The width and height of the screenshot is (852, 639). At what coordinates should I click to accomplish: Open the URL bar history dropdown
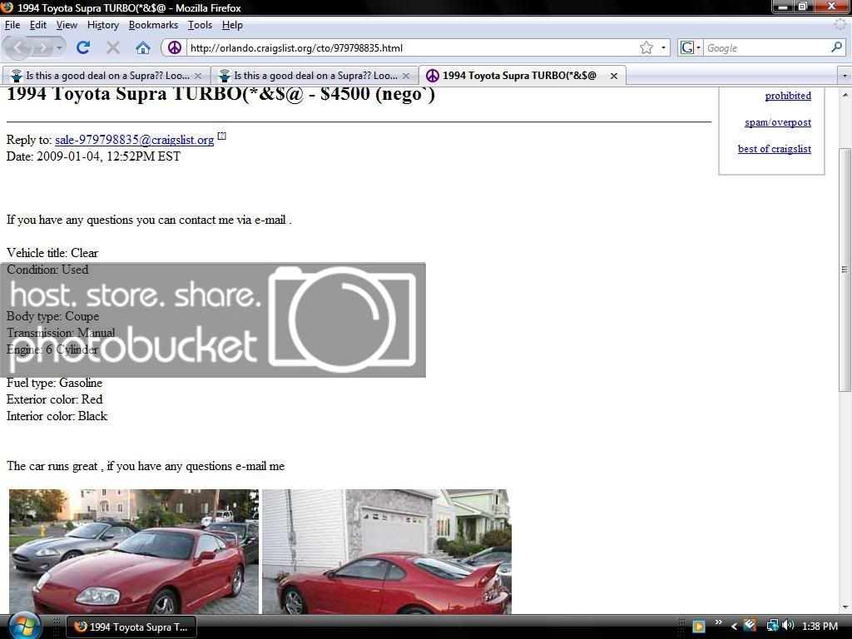pyautogui.click(x=663, y=47)
